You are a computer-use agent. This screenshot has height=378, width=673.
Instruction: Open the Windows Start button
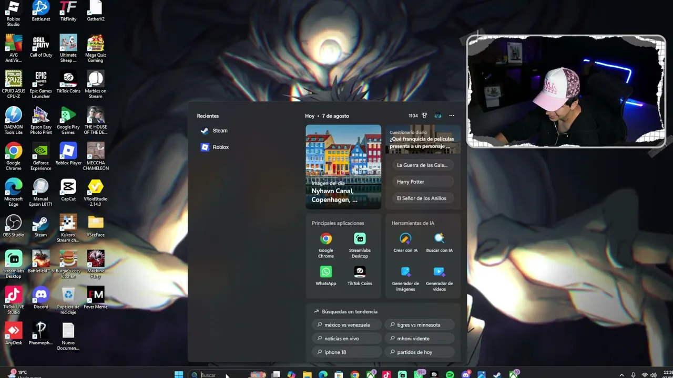coord(179,374)
